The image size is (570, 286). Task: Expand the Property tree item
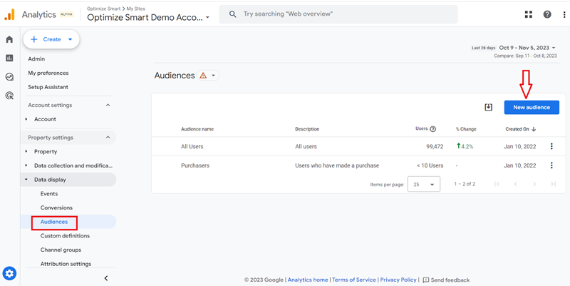tap(26, 151)
